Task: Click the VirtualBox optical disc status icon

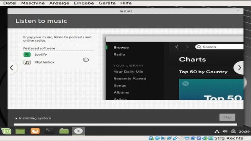Action: pos(157,138)
